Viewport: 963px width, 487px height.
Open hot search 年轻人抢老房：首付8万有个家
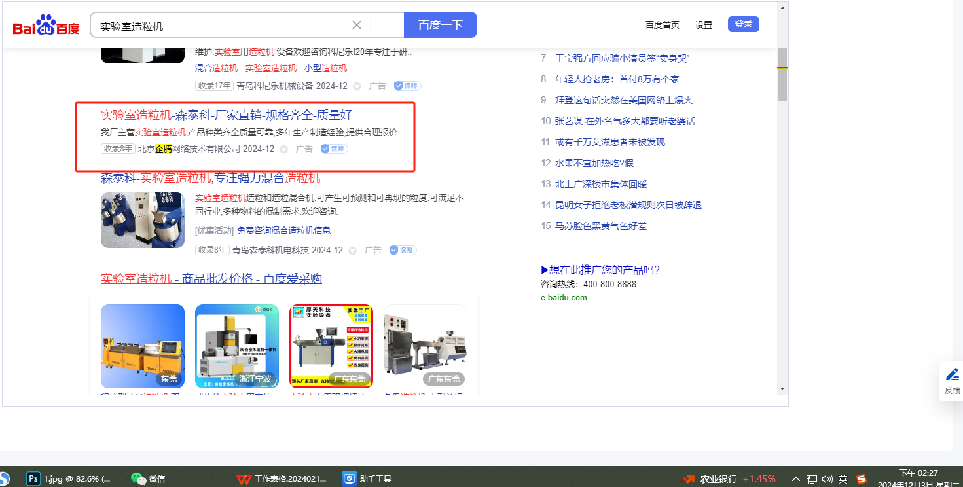pos(617,79)
